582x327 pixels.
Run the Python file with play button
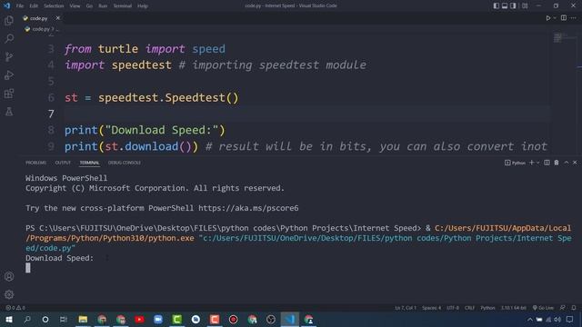click(x=547, y=18)
